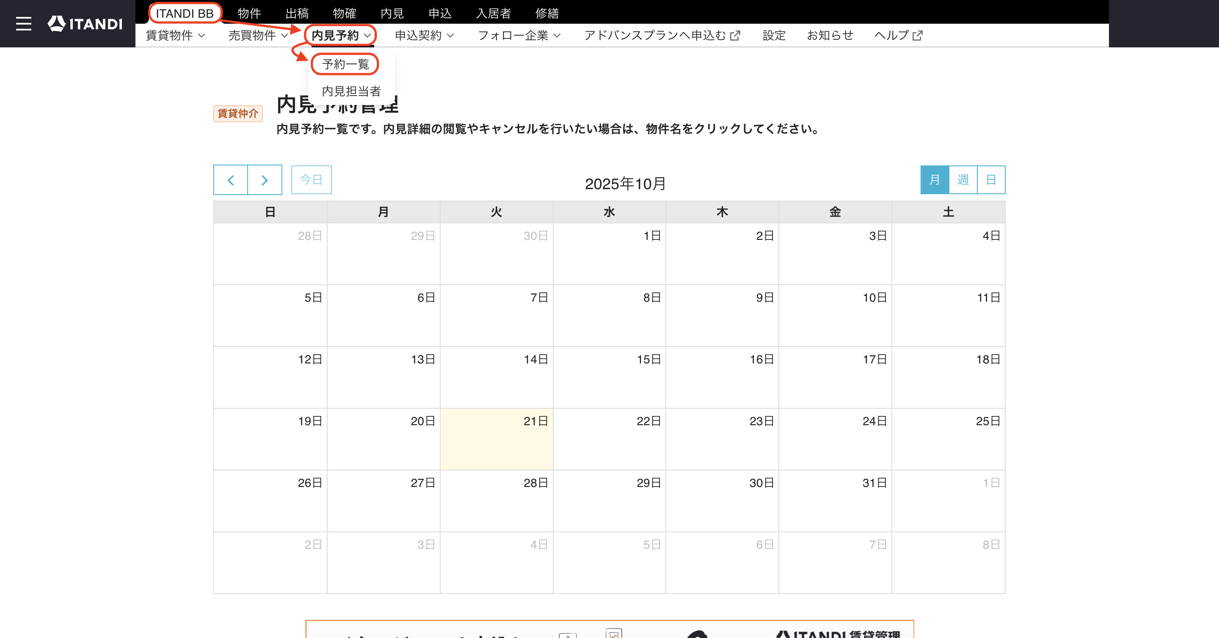
Task: Select the 7日 Tuesday cell in second week
Action: tap(496, 316)
